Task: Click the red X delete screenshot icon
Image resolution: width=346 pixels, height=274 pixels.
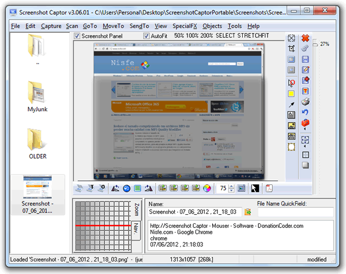Action: 306,38
